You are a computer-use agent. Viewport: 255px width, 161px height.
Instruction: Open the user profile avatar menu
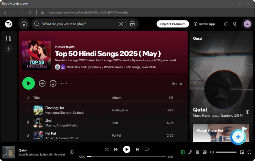pos(247,24)
